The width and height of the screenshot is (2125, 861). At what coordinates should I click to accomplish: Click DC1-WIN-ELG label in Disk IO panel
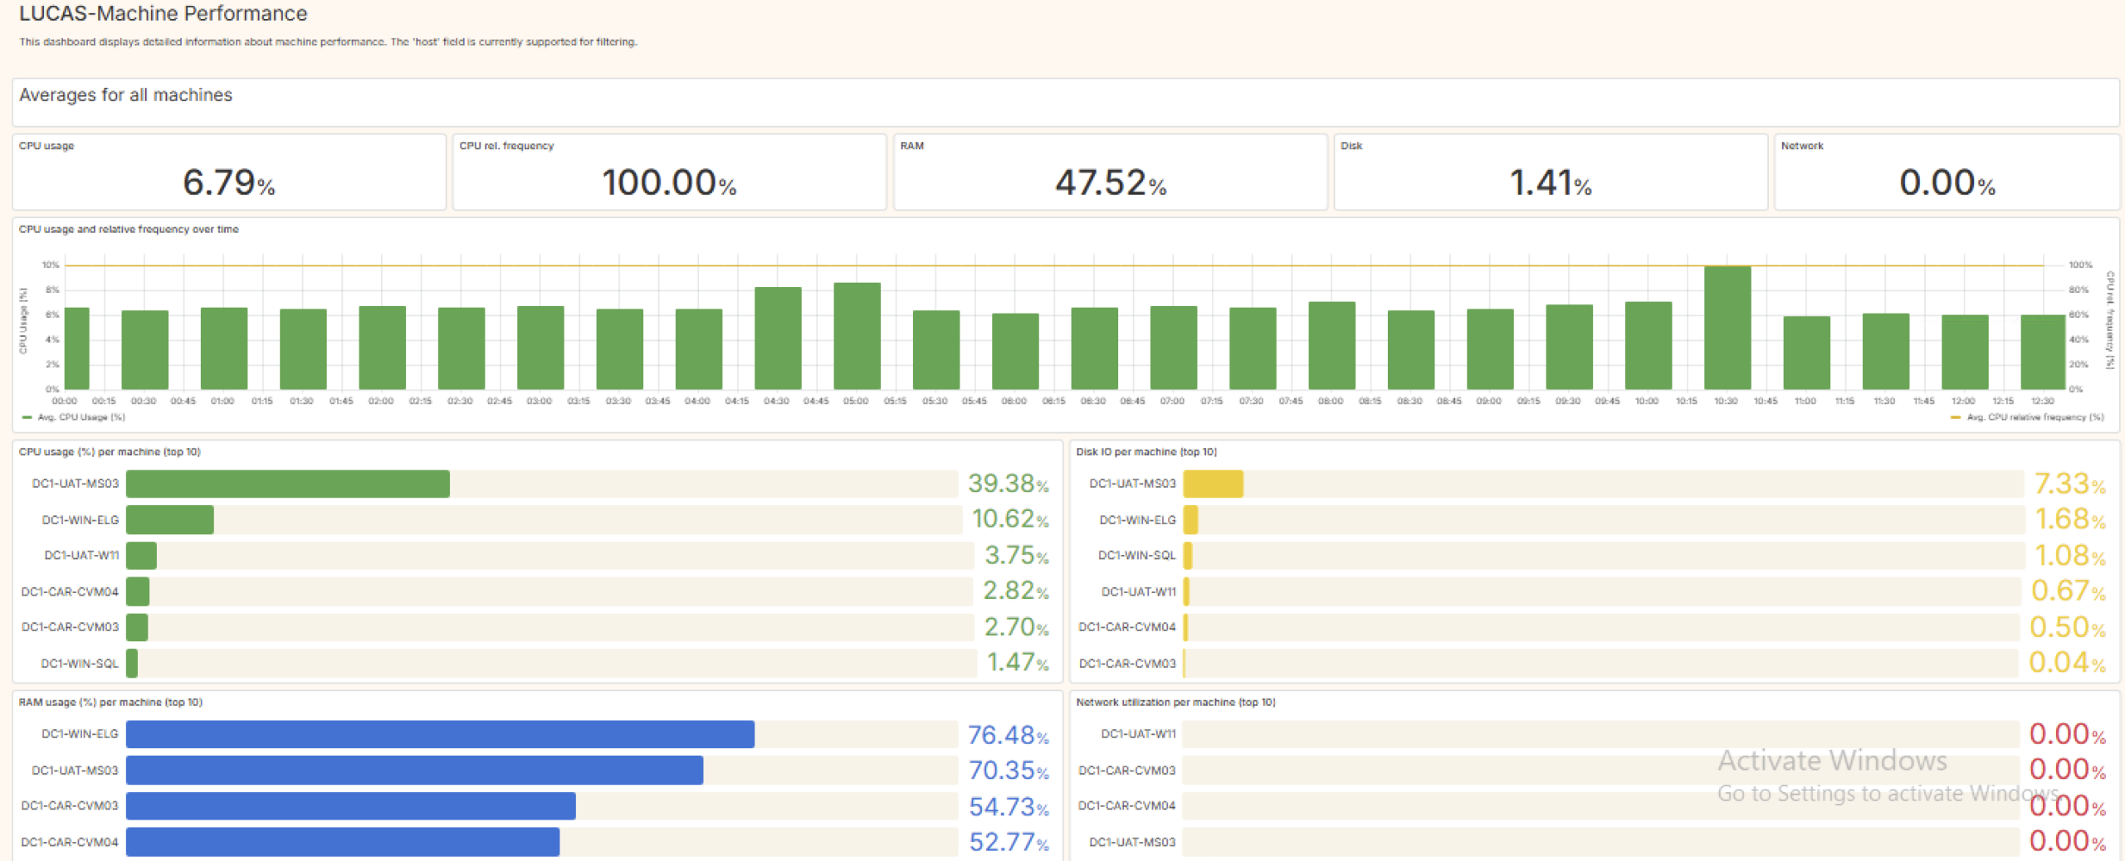(x=1138, y=520)
